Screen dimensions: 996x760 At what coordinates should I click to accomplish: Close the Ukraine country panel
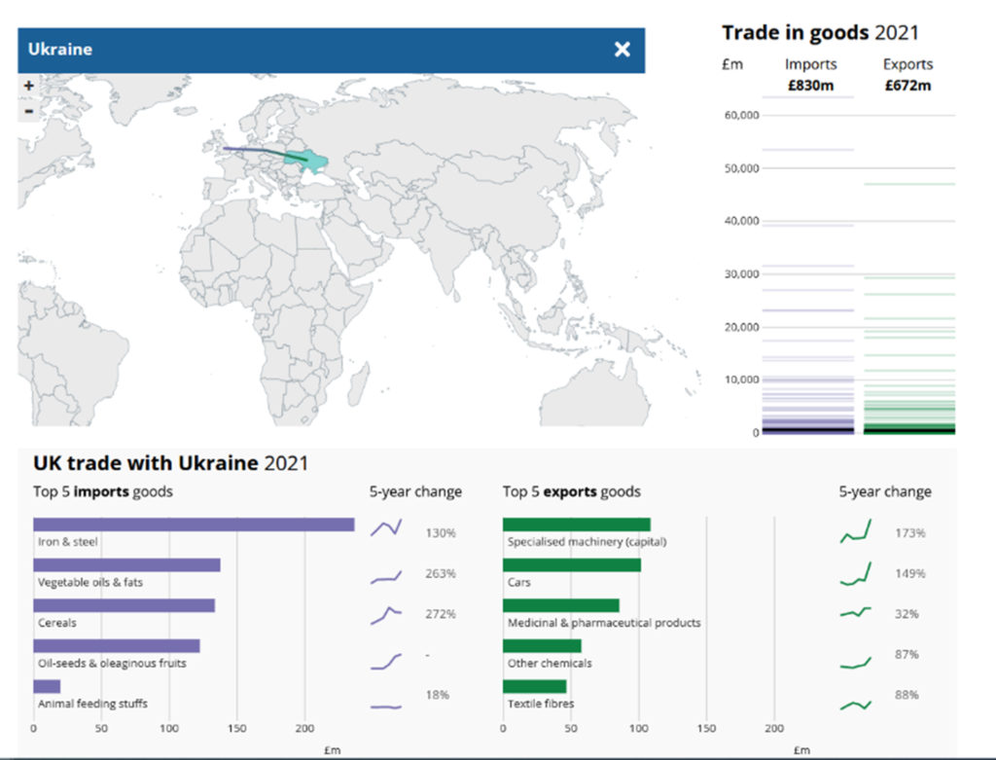(622, 50)
